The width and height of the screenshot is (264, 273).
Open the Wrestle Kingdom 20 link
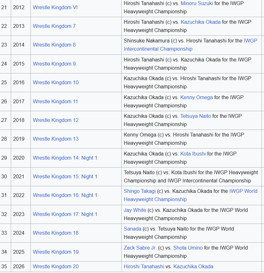click(56, 267)
